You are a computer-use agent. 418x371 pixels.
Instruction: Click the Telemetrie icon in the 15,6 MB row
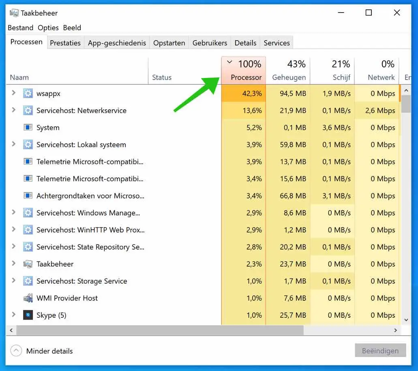click(x=28, y=179)
